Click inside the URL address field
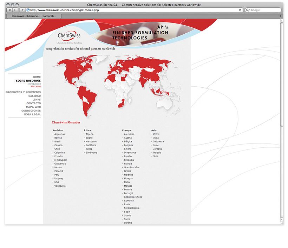 [x=135, y=10]
